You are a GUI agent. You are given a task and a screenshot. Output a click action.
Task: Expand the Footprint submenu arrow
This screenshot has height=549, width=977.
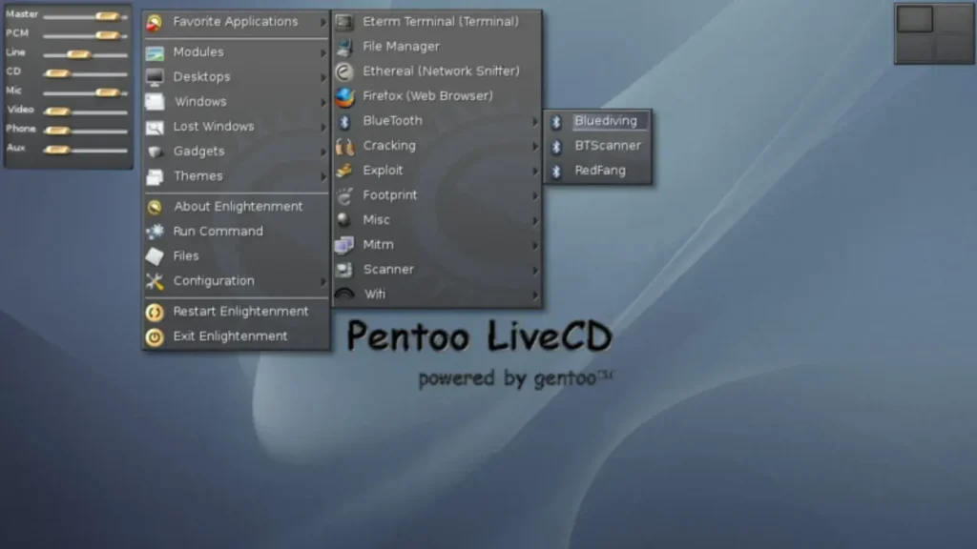tap(534, 196)
